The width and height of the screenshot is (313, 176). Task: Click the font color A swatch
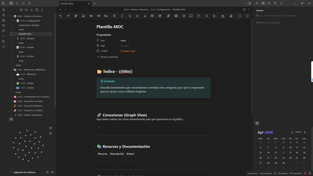click(x=222, y=16)
